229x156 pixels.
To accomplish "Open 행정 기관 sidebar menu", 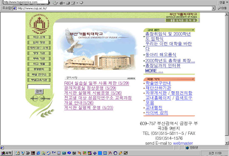I will [39, 53].
